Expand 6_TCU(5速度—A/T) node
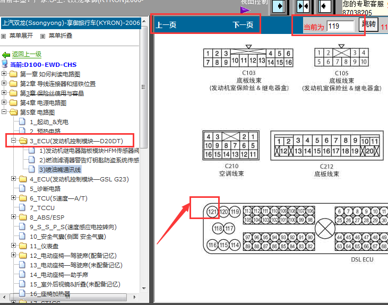 tap(14, 198)
